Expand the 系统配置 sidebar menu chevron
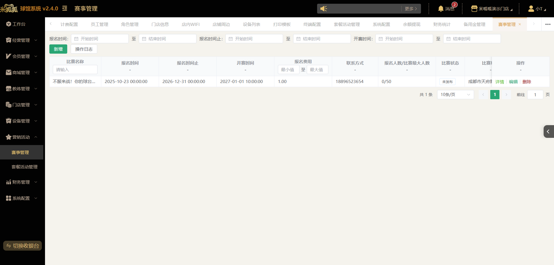 coord(36,198)
